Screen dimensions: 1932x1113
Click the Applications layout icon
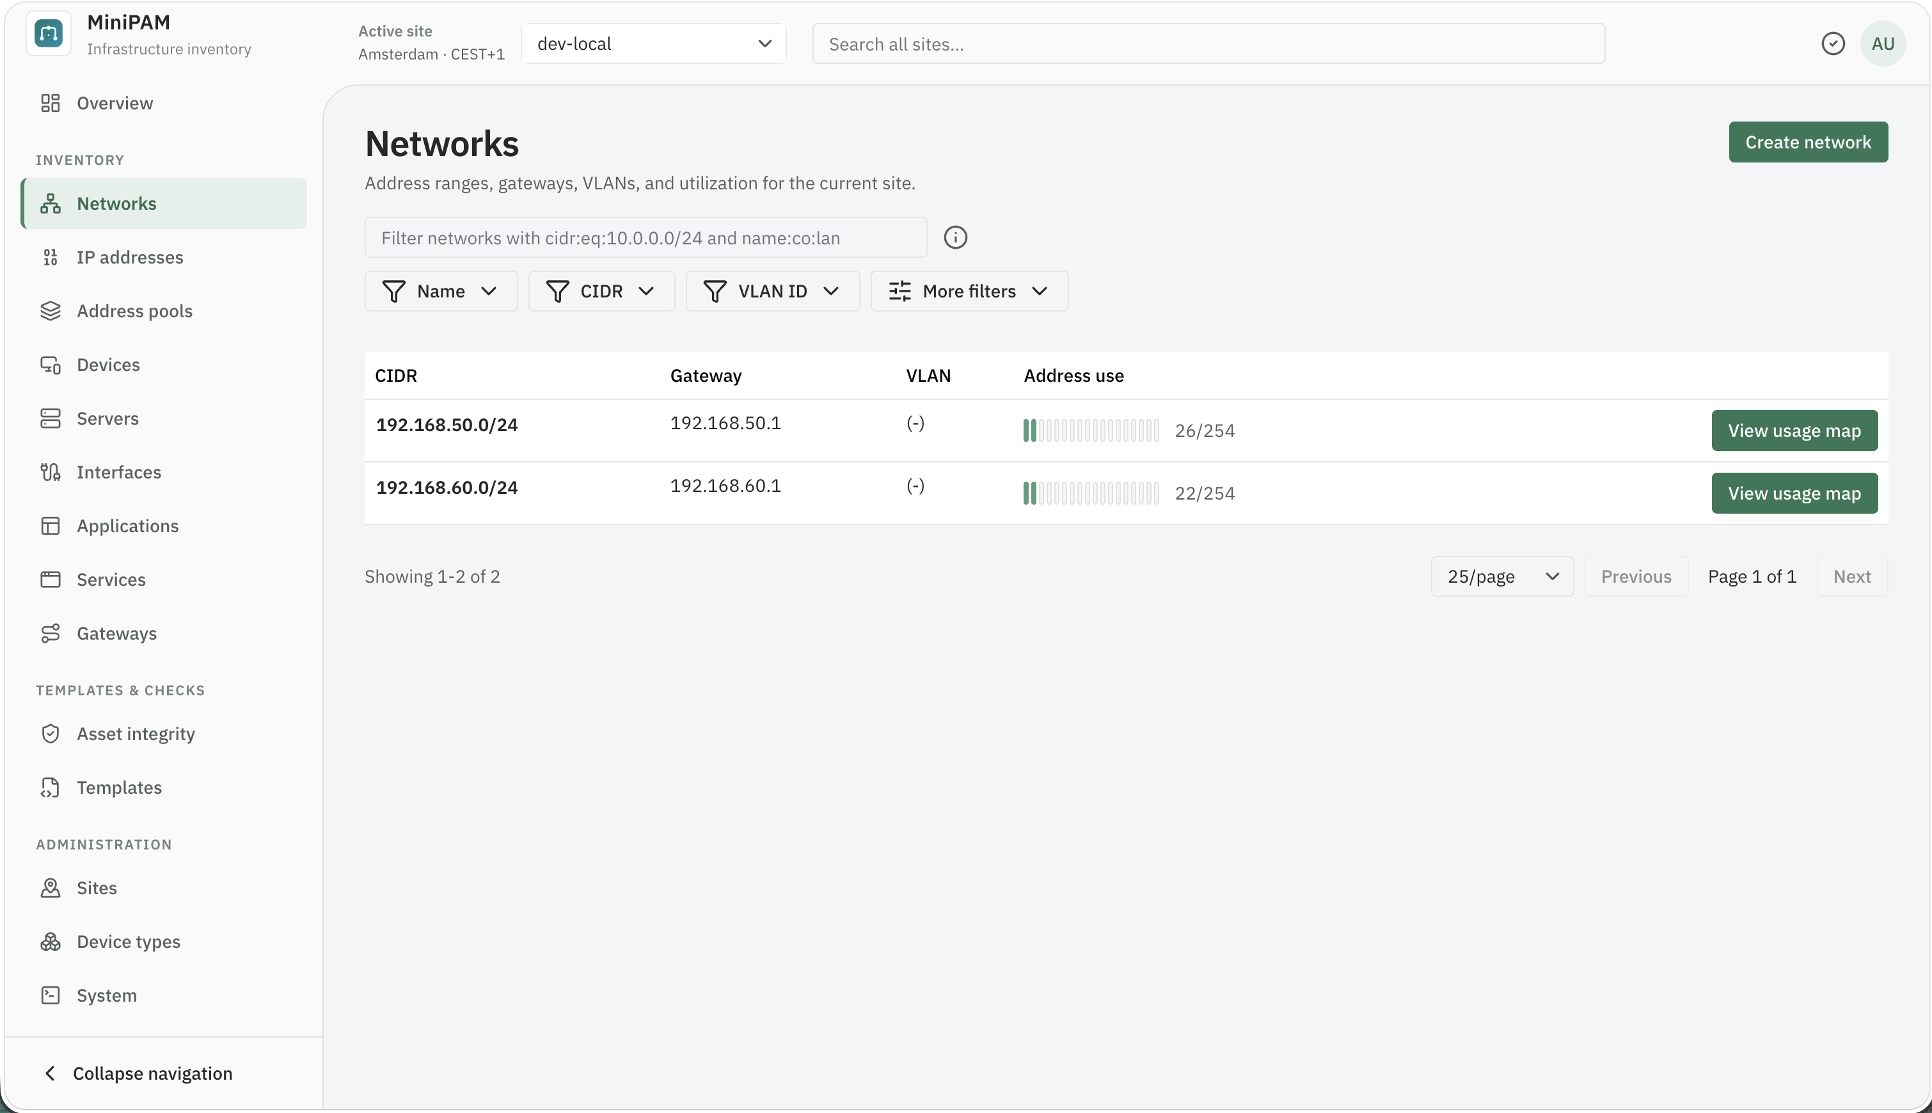51,526
